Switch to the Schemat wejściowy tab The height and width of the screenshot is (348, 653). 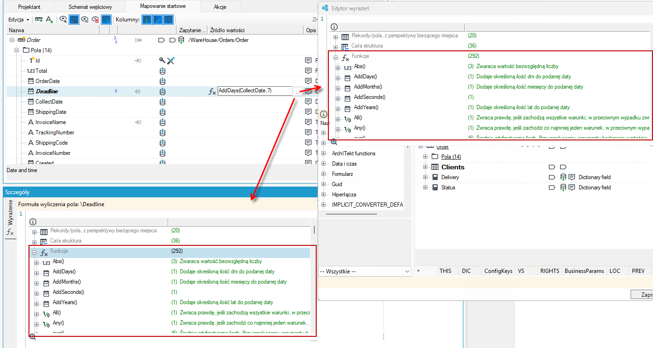click(x=90, y=7)
